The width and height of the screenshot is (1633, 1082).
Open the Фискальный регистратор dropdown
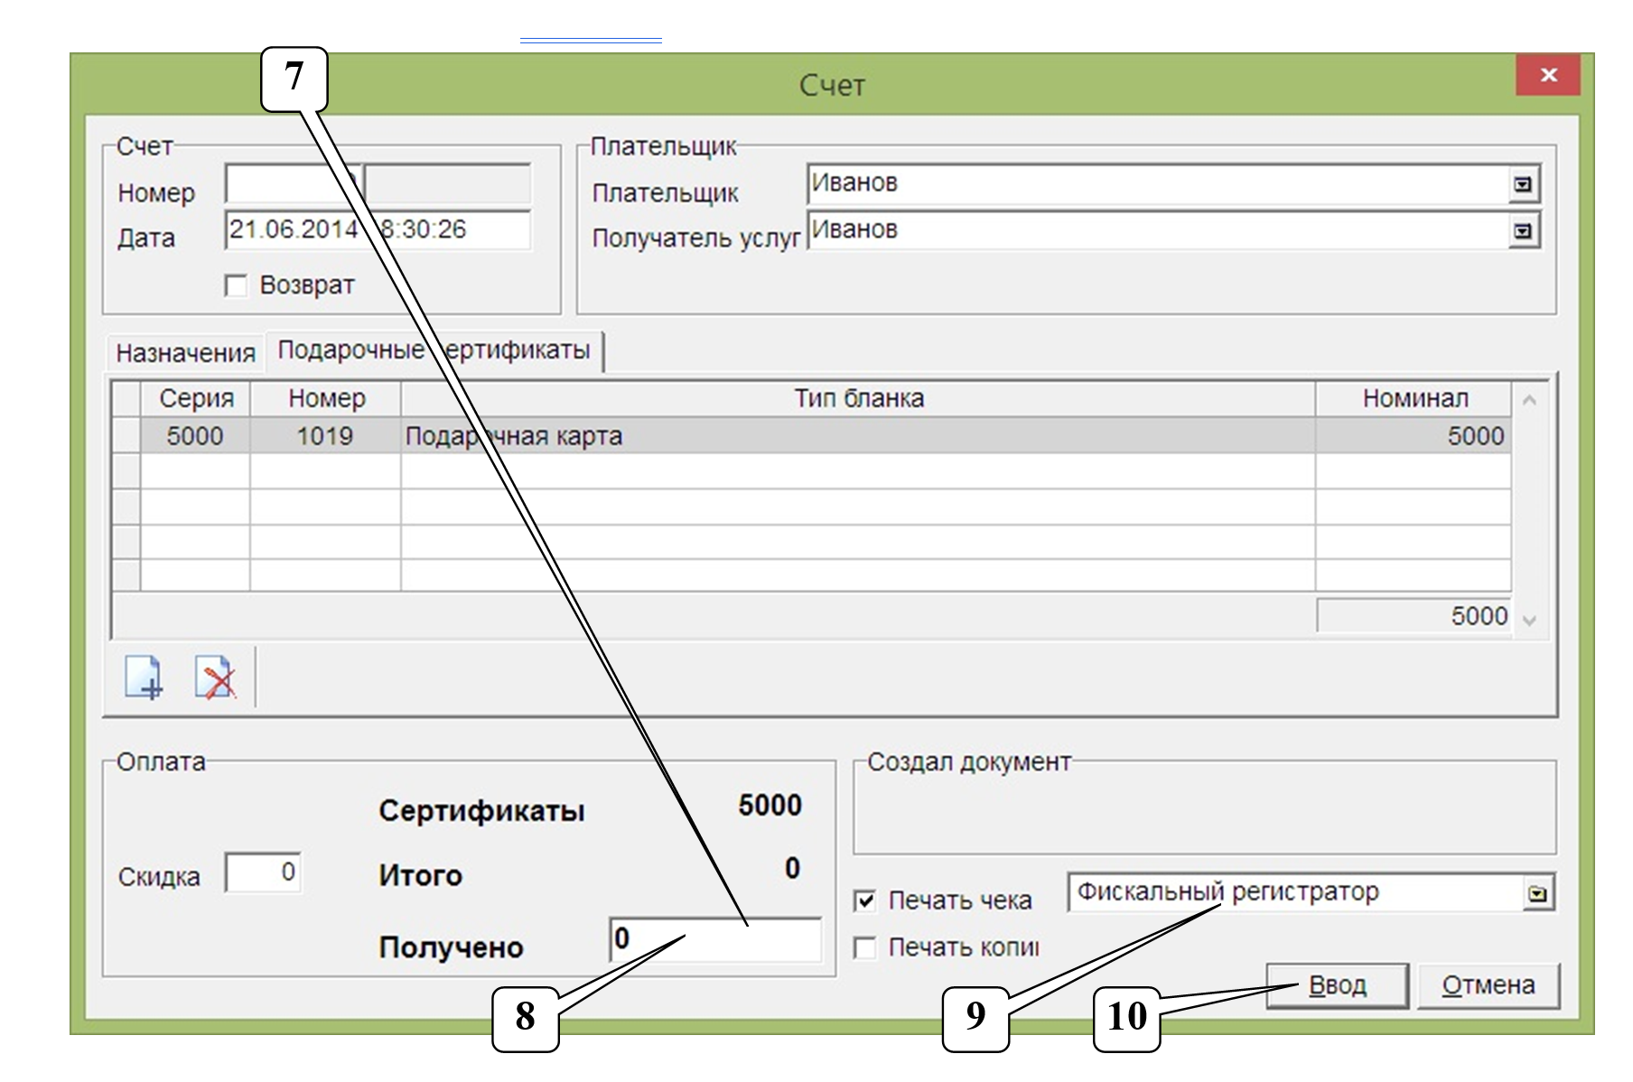click(x=1536, y=894)
